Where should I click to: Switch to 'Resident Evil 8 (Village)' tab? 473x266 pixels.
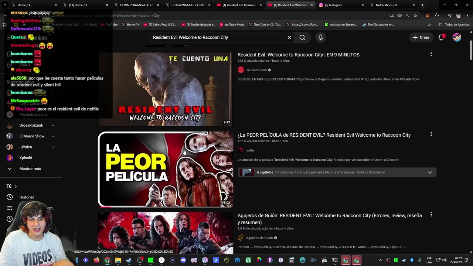pyautogui.click(x=239, y=5)
